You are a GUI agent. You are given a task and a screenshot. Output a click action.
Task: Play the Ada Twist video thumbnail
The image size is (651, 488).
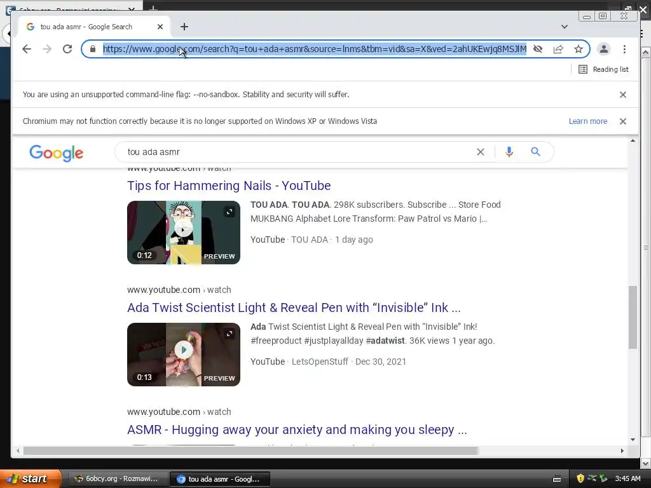(x=184, y=355)
